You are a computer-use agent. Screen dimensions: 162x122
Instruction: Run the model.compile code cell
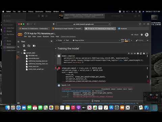pos(59,56)
